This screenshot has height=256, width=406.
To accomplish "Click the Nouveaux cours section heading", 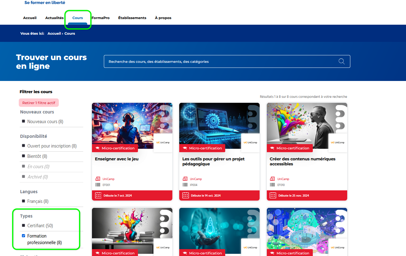I will [37, 112].
